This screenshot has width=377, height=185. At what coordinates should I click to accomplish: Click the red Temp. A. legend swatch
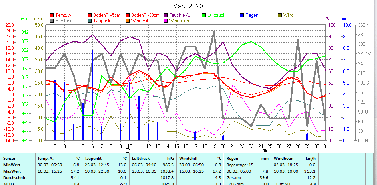[x=52, y=15]
